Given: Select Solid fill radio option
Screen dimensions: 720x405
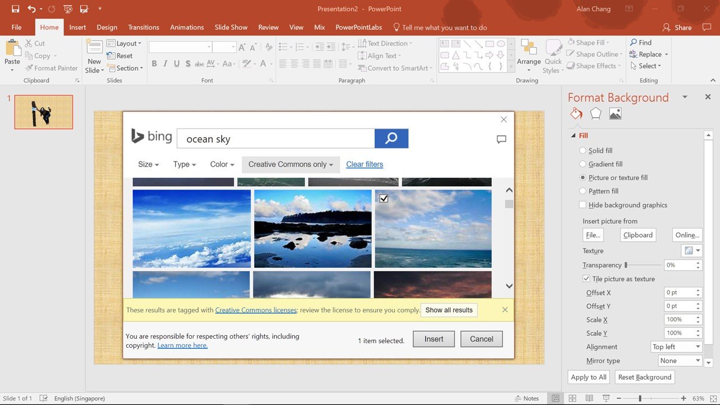Looking at the screenshot, I should point(583,151).
